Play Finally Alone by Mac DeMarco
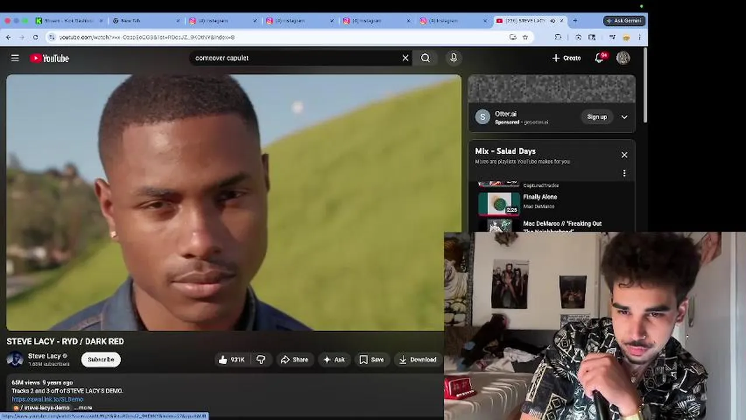 point(552,203)
